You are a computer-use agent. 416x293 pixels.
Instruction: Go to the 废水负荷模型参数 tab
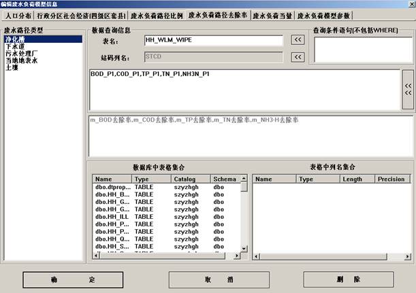click(x=325, y=14)
